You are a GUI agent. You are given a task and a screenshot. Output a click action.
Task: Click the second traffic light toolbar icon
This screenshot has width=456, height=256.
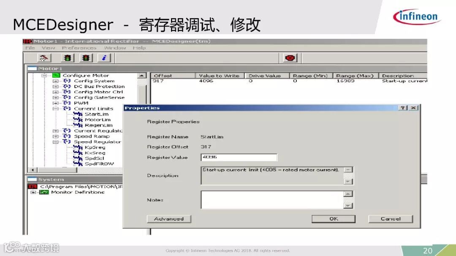pyautogui.click(x=86, y=58)
